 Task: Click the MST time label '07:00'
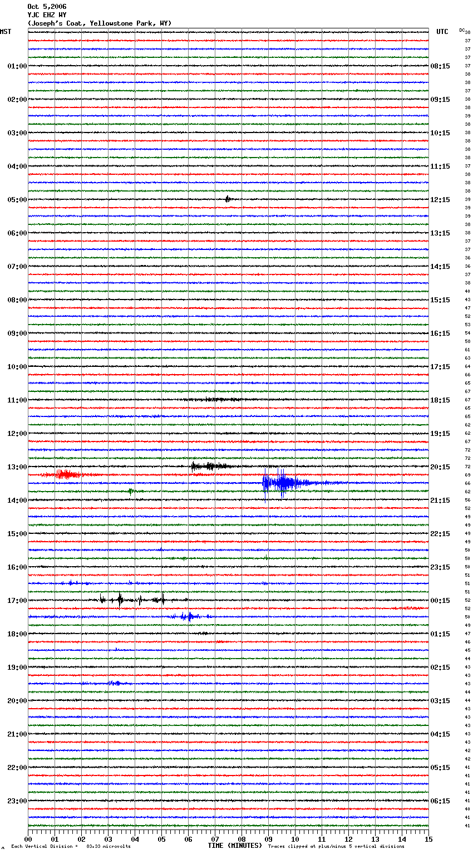point(17,267)
